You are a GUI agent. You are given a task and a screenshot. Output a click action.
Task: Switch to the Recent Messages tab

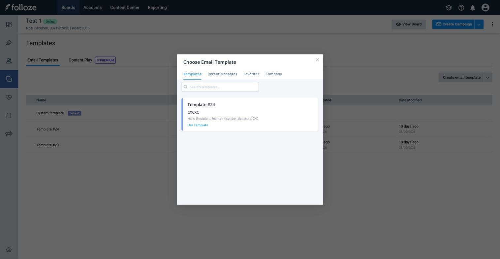(x=222, y=74)
